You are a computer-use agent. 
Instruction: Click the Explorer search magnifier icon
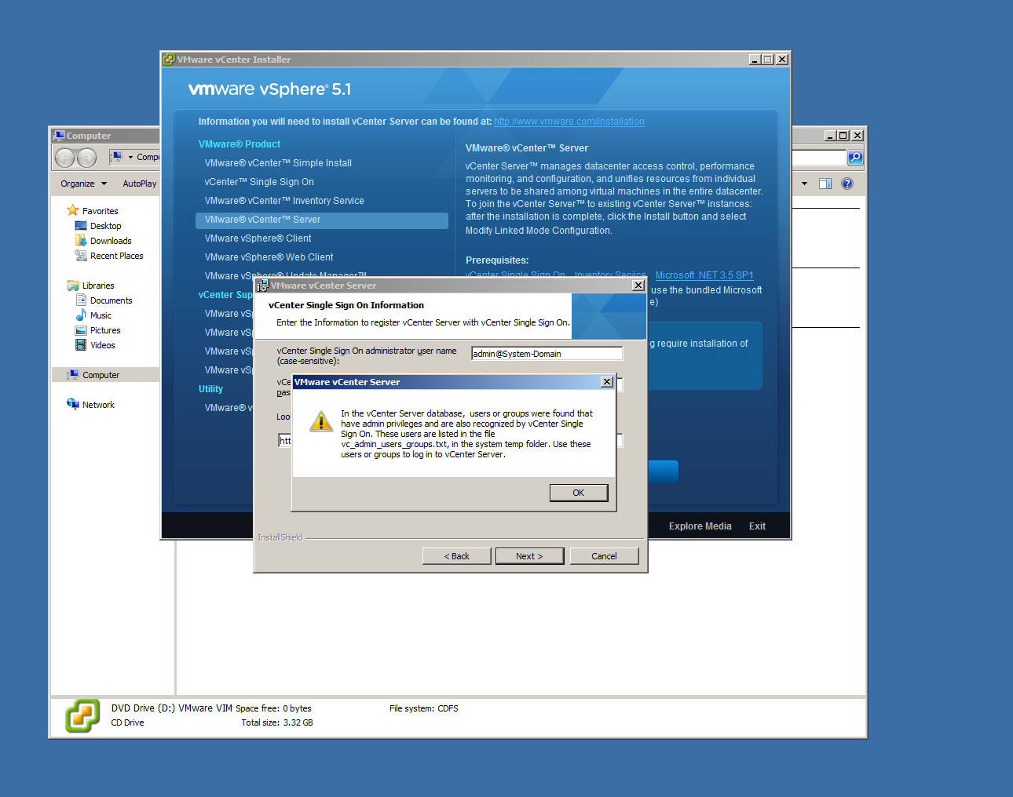coord(855,158)
